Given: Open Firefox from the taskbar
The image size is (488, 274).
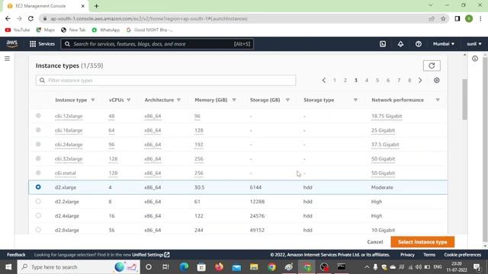Looking at the screenshot, I should [219, 267].
